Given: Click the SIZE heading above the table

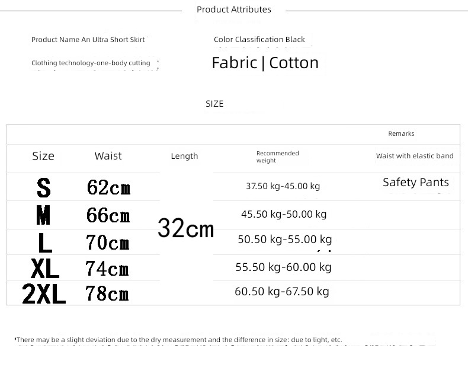Looking at the screenshot, I should click(x=214, y=104).
